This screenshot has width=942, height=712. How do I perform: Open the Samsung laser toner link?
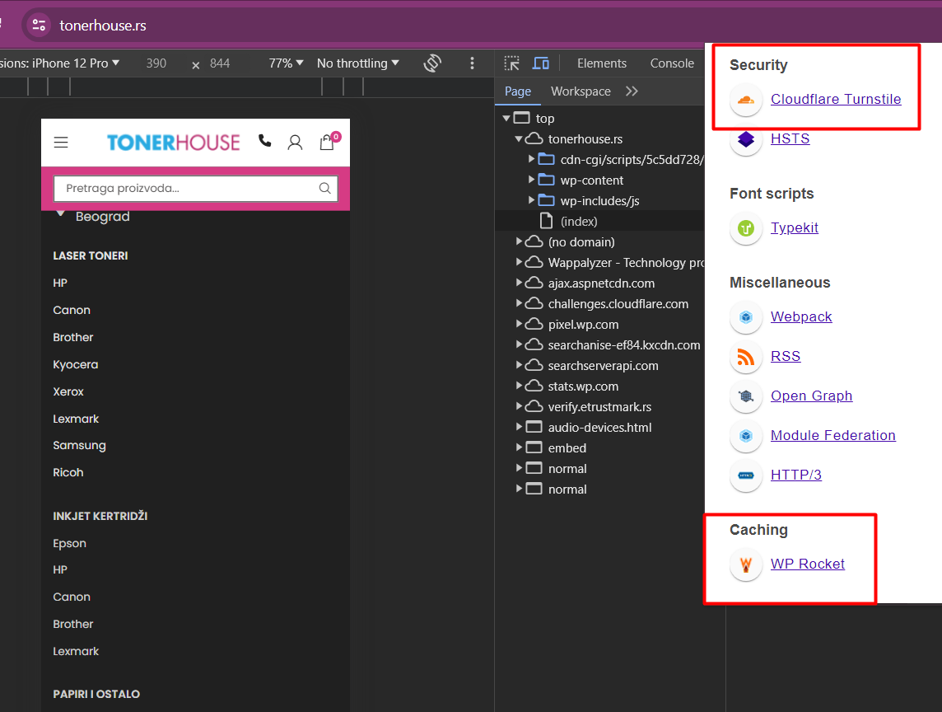click(79, 446)
